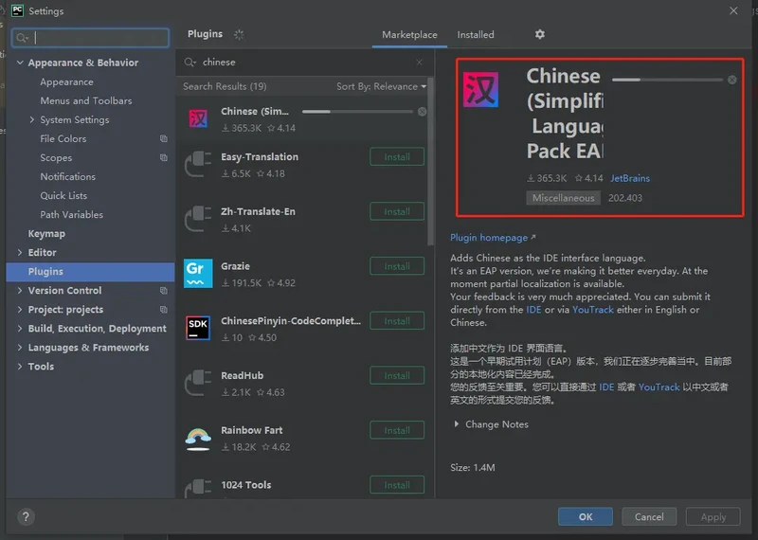758x540 pixels.
Task: Expand the Change Notes section
Action: point(458,424)
